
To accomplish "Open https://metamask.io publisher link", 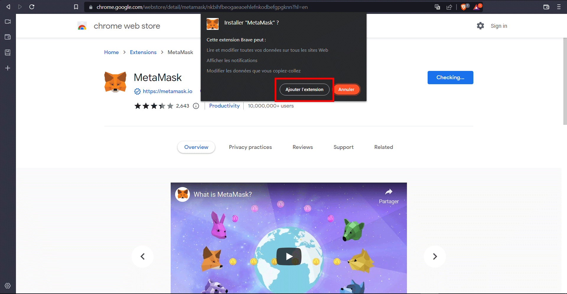I will (167, 91).
